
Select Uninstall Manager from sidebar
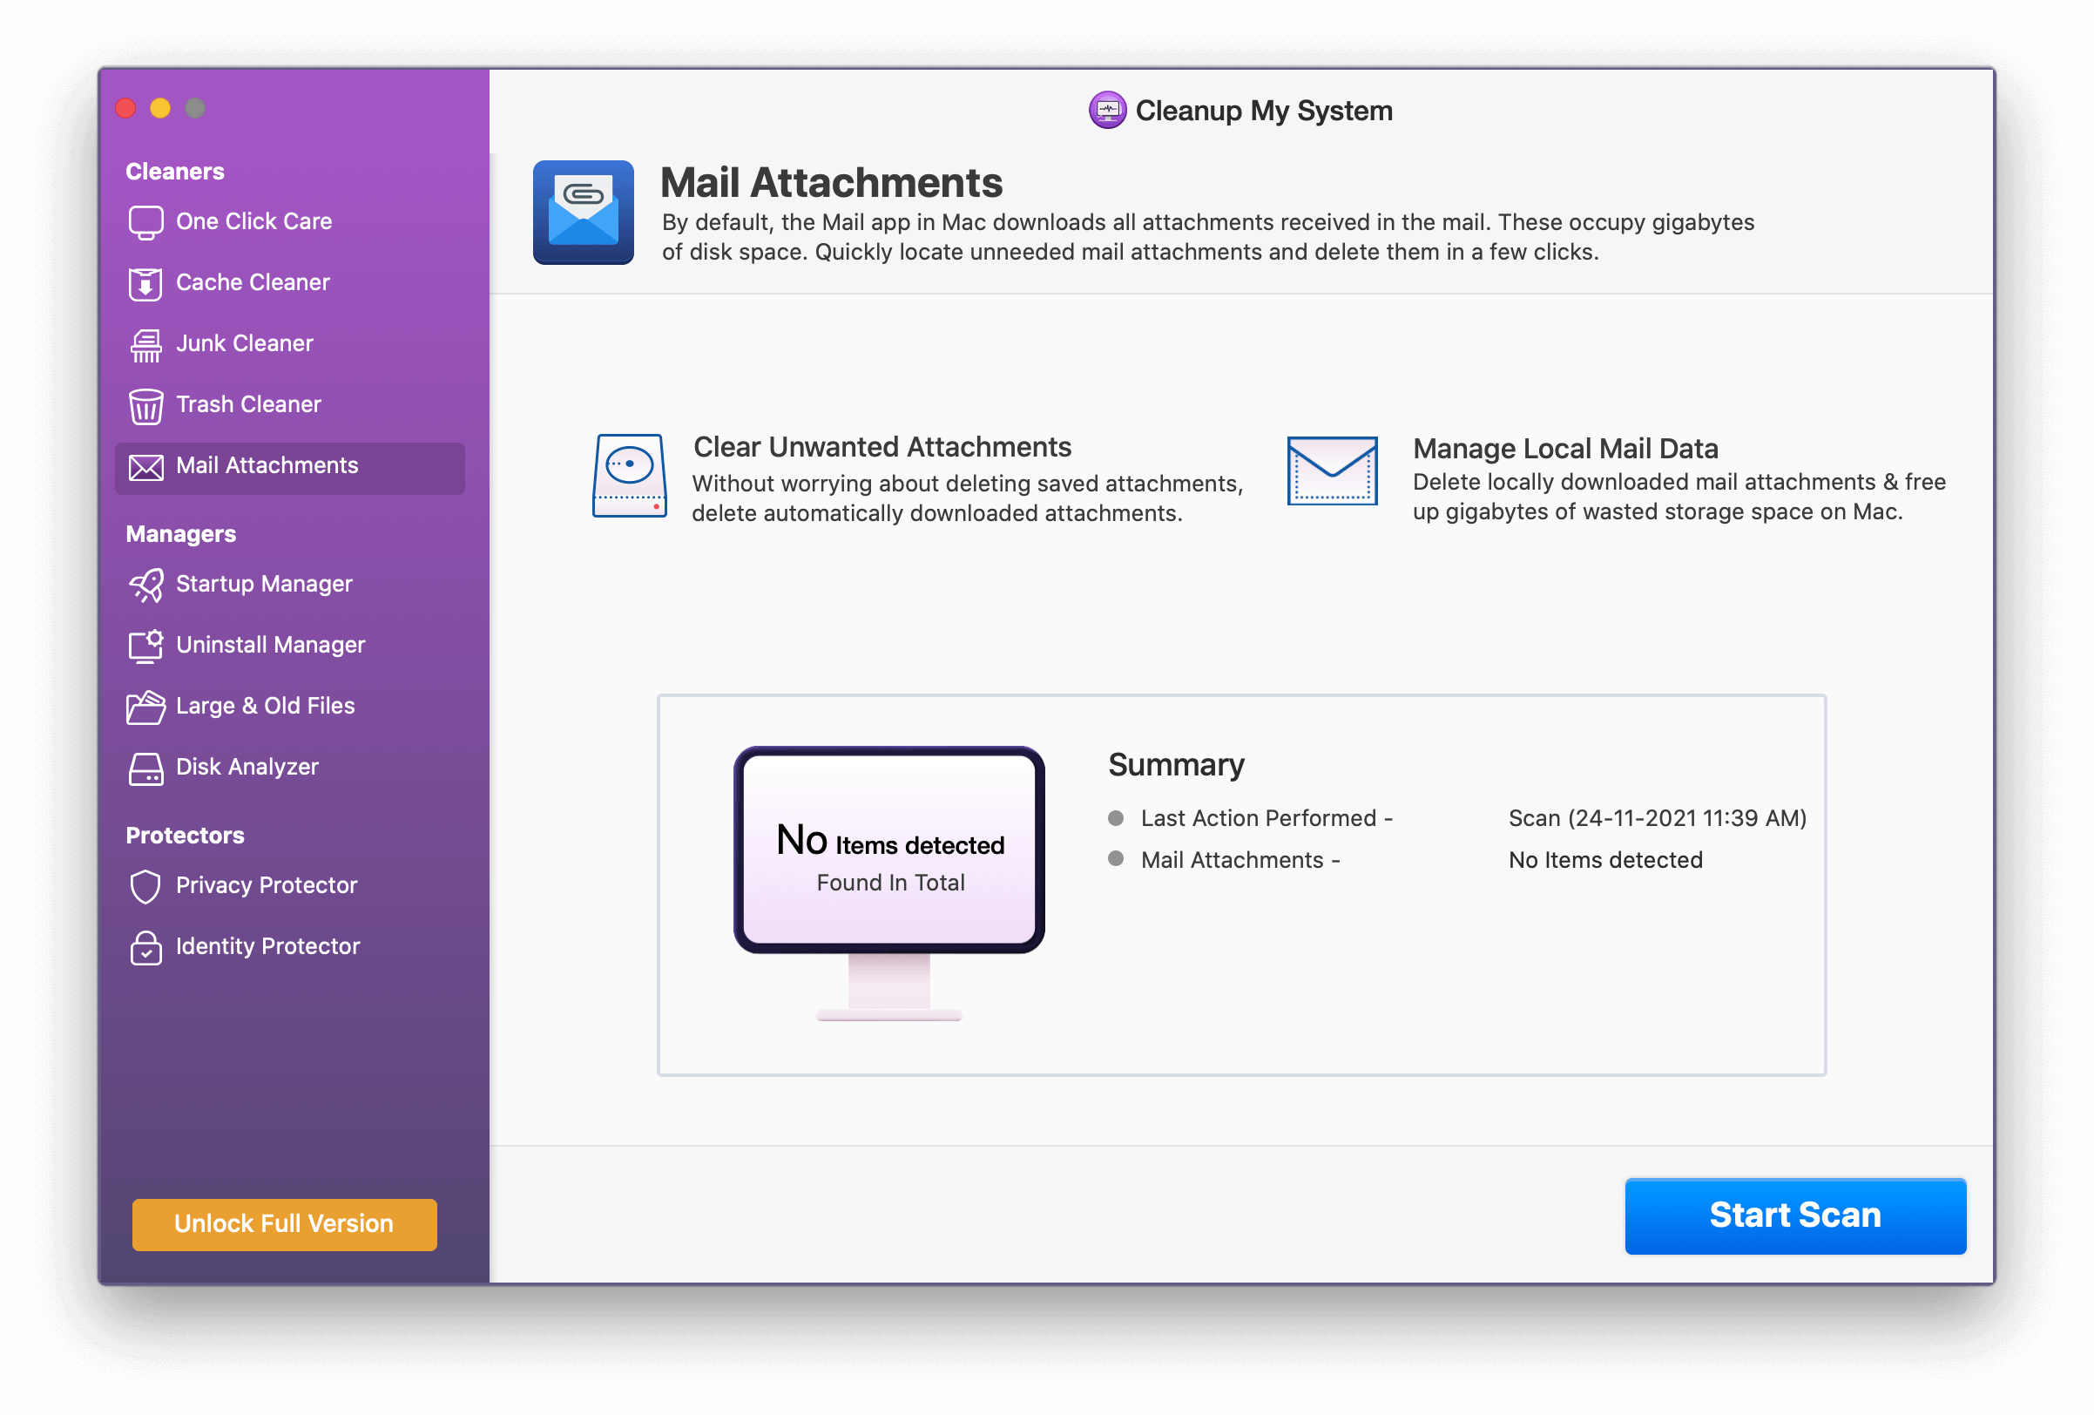272,645
